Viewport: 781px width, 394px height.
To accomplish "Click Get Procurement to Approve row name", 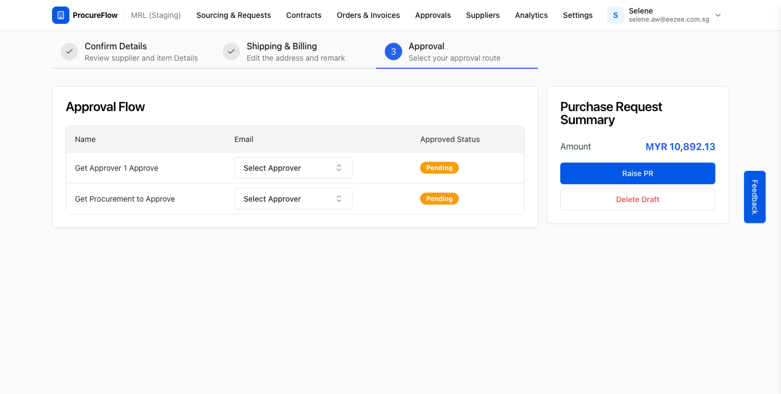I will (125, 199).
